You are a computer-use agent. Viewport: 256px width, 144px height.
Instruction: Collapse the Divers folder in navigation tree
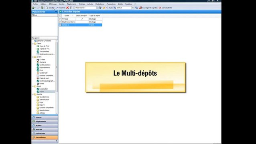(x=33, y=57)
